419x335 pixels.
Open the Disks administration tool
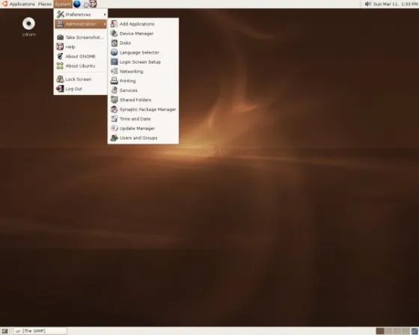tap(143, 43)
